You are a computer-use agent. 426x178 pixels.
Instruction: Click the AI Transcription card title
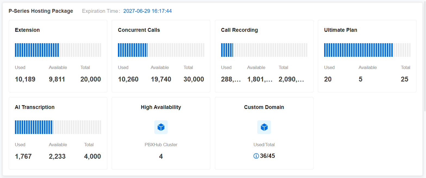pyautogui.click(x=35, y=107)
